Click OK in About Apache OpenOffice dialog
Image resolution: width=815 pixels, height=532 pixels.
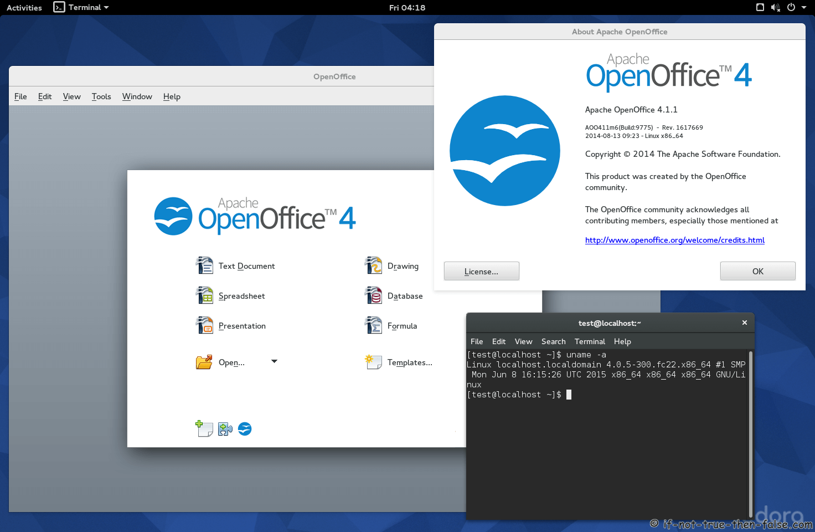(758, 271)
